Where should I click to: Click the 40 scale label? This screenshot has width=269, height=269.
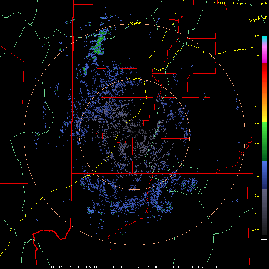(x=257, y=107)
